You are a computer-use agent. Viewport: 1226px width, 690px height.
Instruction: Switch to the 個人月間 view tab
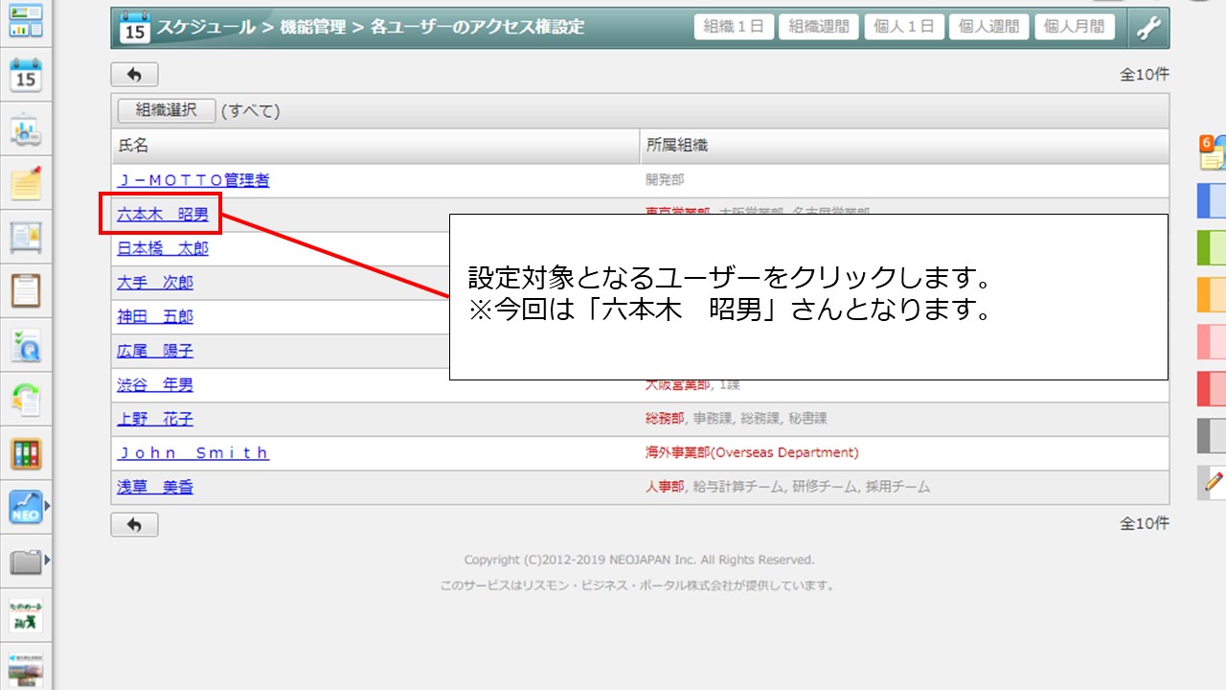(1075, 27)
